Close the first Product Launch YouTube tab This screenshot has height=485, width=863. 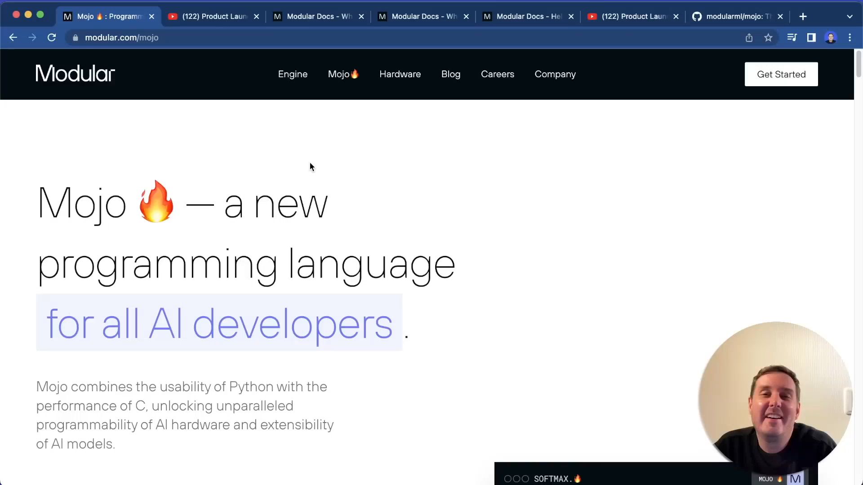[256, 17]
